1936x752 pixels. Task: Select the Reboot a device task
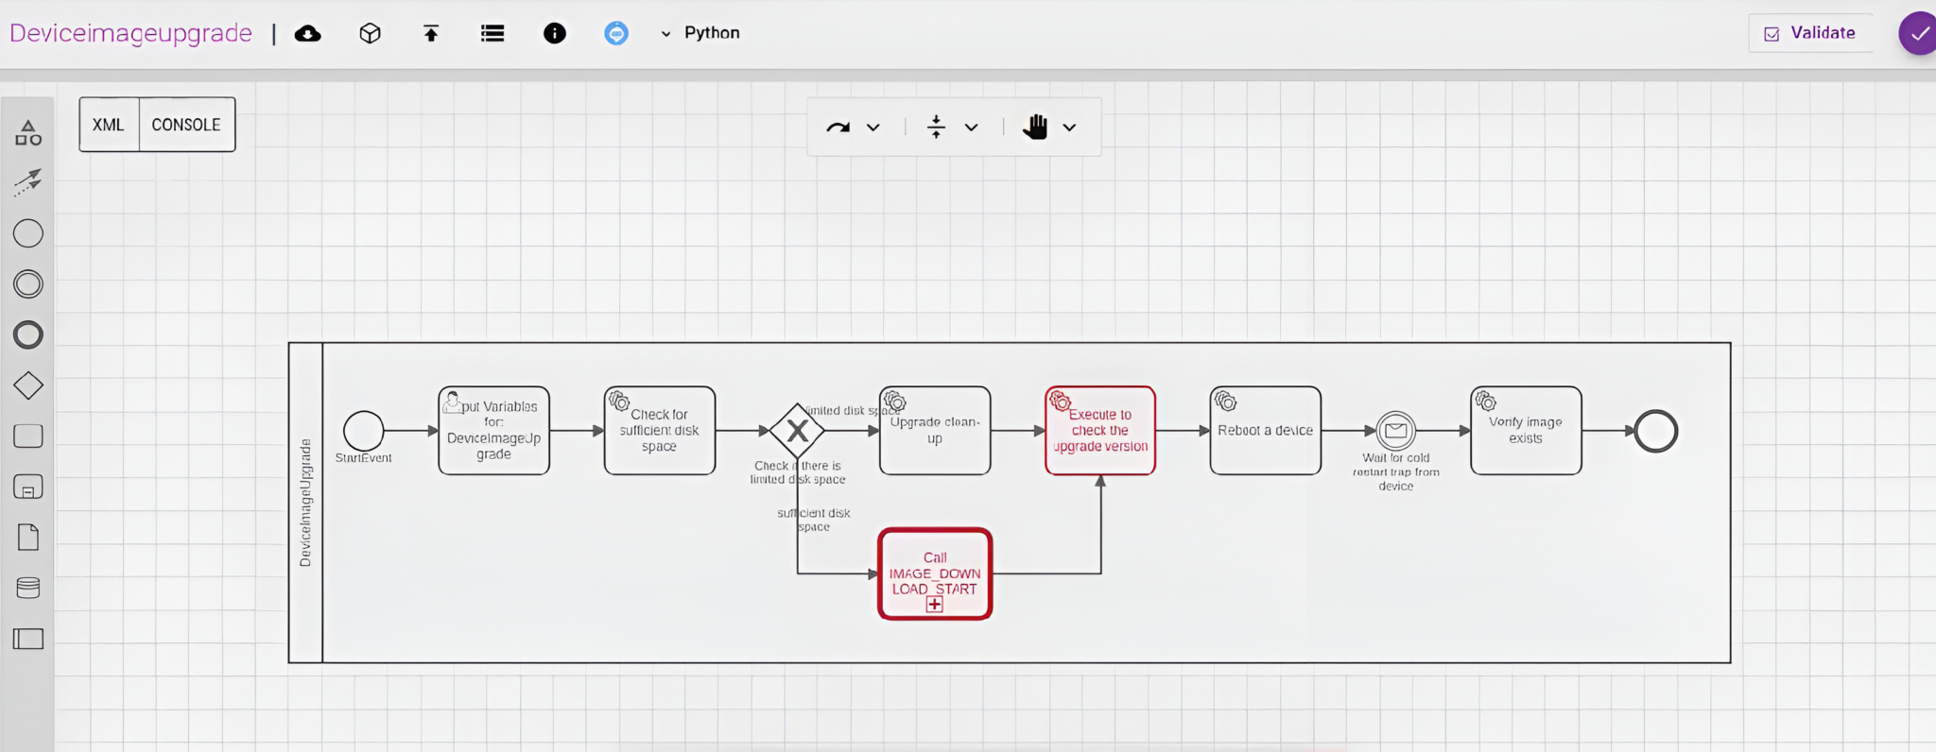point(1266,431)
